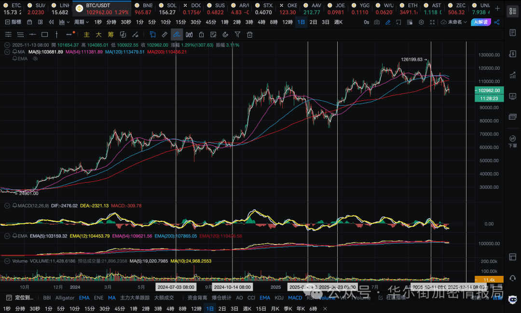Click the AI解读 button
The width and height of the screenshot is (521, 313).
(481, 22)
